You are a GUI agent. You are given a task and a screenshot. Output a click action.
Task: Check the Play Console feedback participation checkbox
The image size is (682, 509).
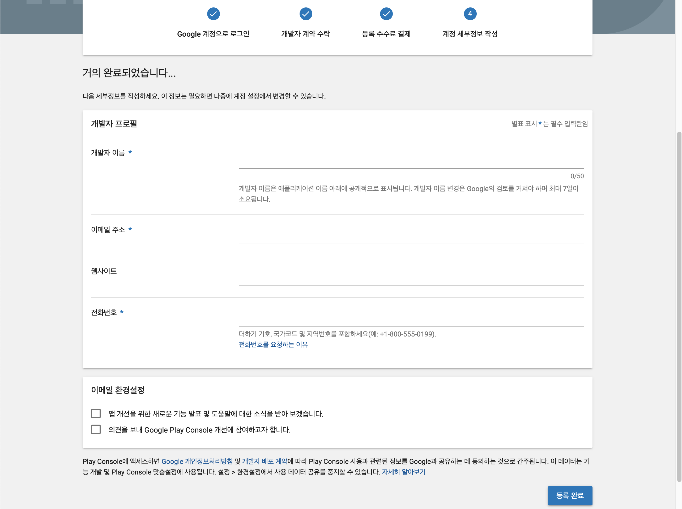(x=96, y=429)
